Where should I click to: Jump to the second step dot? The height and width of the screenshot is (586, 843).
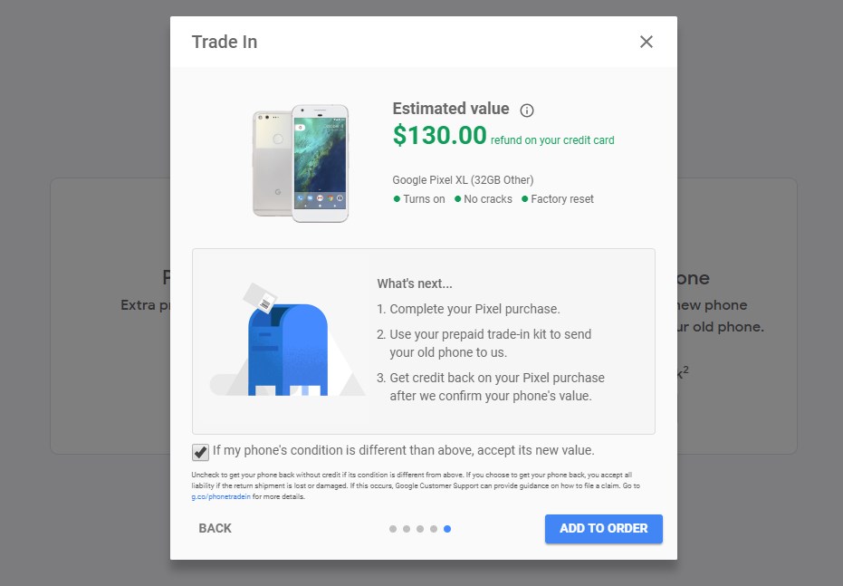406,529
